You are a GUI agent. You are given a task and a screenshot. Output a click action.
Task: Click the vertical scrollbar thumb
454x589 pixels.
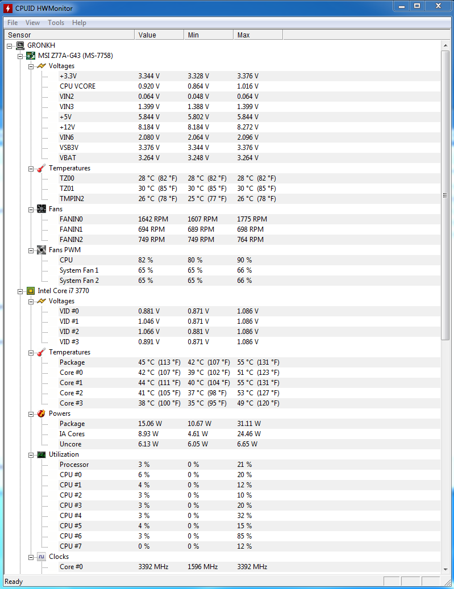445,195
